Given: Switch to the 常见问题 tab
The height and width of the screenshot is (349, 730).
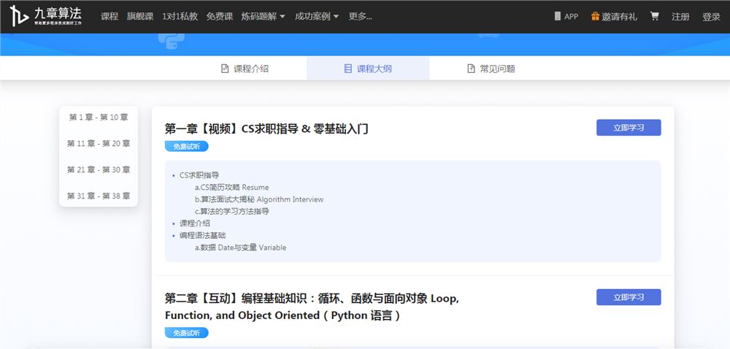Looking at the screenshot, I should pyautogui.click(x=491, y=69).
